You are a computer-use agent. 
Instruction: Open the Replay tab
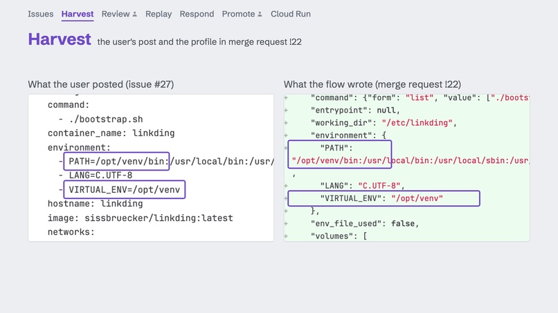click(159, 14)
